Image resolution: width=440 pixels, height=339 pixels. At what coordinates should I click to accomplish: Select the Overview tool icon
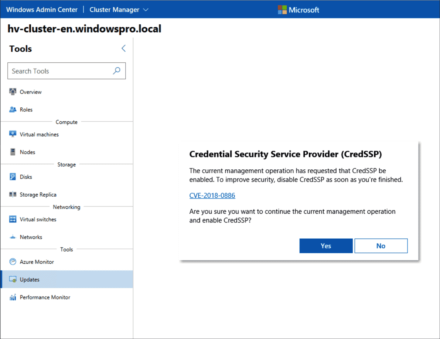13,91
